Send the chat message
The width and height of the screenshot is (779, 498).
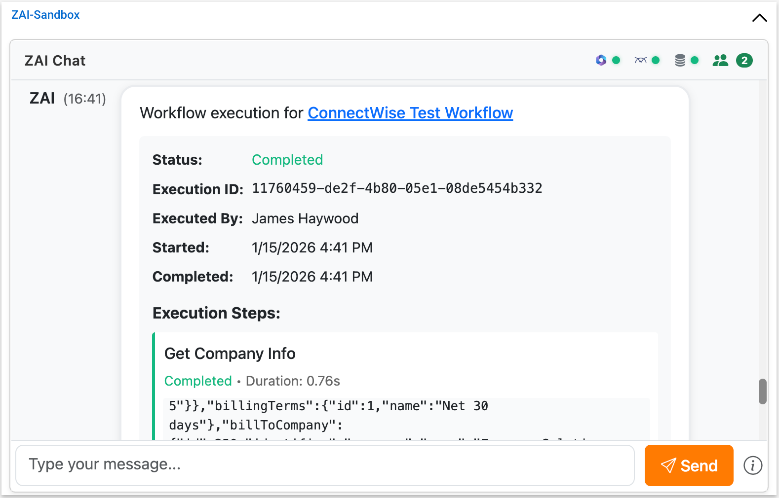(x=689, y=465)
